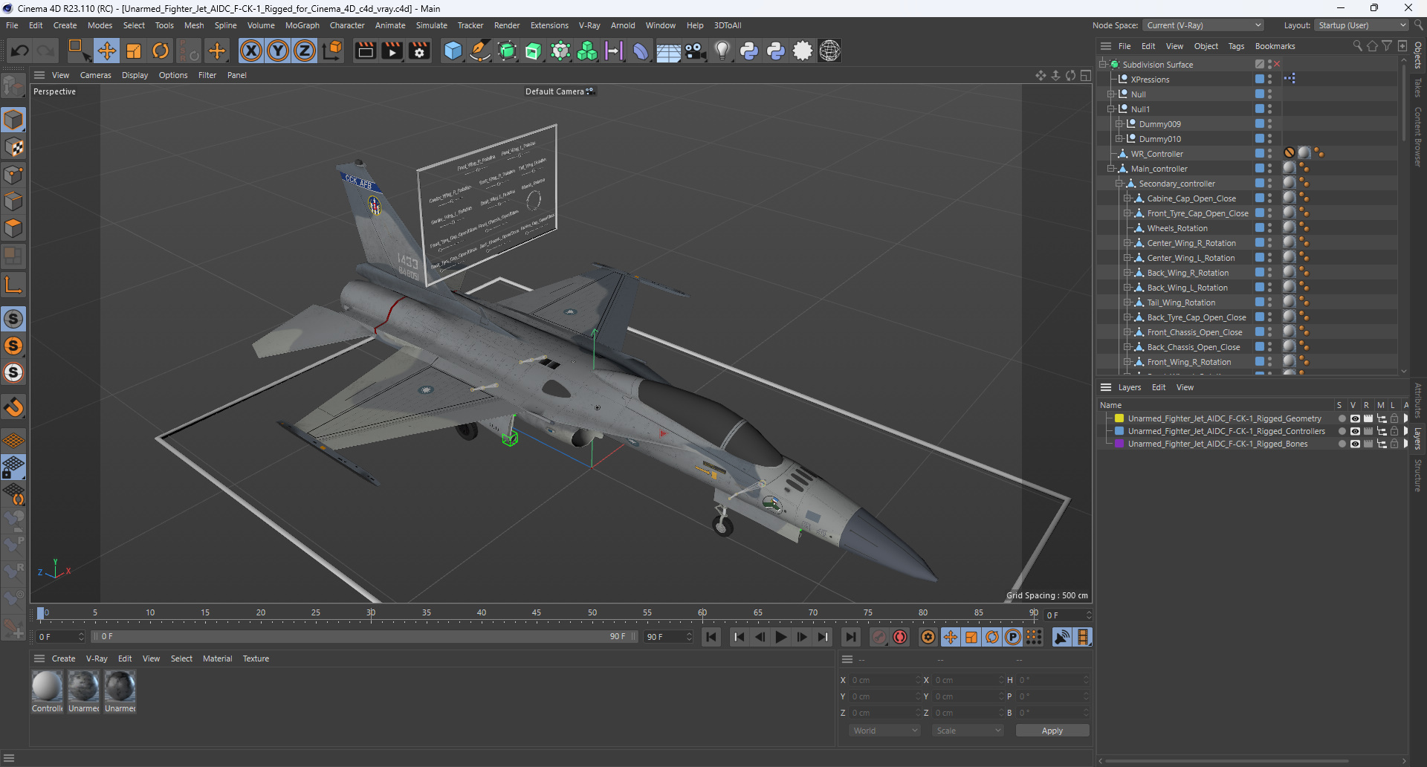1427x767 pixels.
Task: Toggle X axis lock
Action: pyautogui.click(x=251, y=51)
